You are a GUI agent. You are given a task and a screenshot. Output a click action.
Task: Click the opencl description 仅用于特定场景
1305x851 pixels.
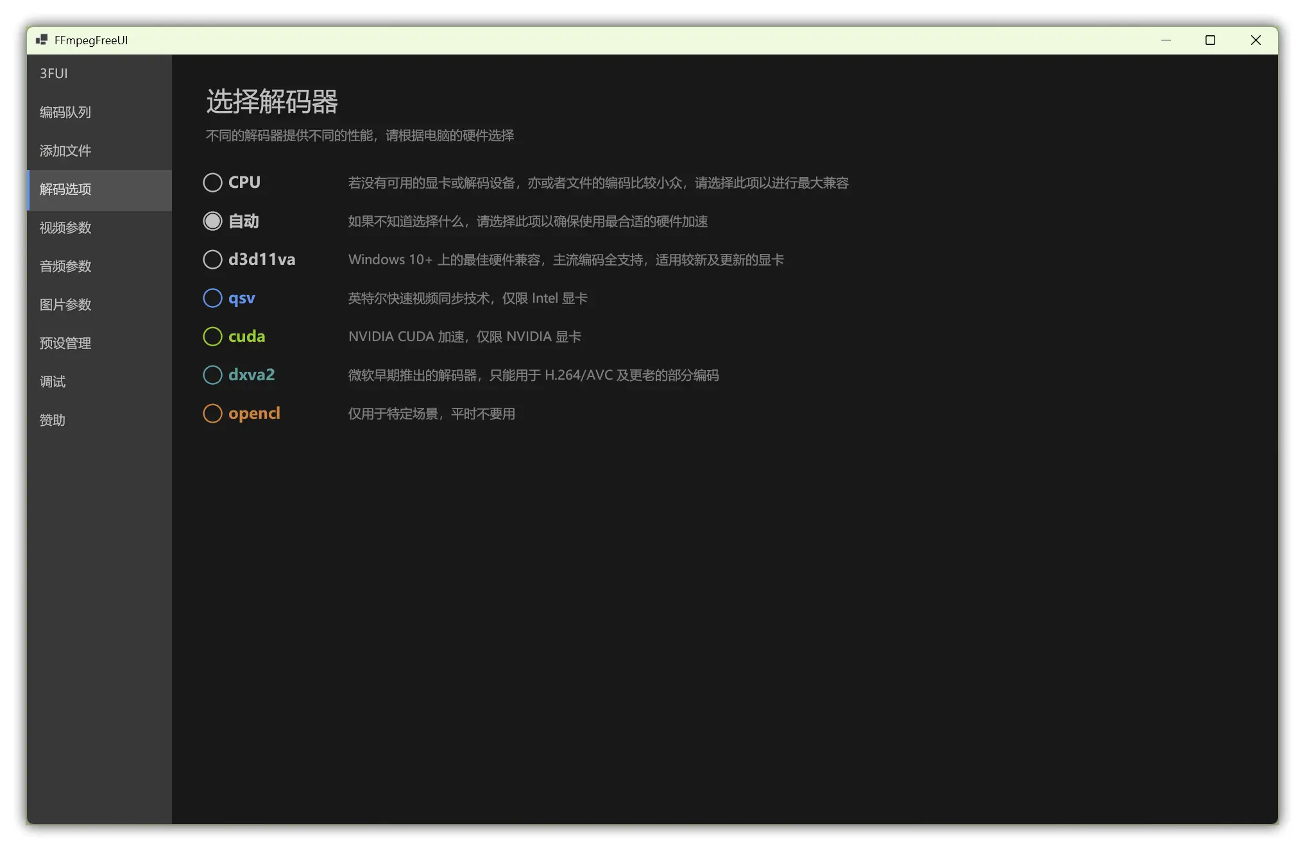(431, 414)
